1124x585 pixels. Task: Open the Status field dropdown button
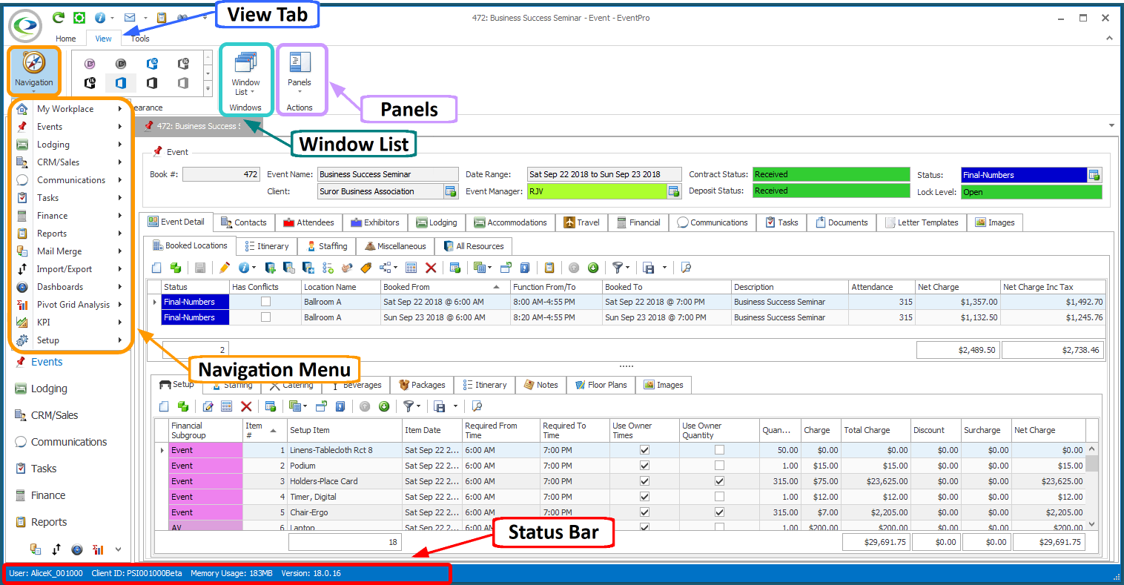(x=1094, y=175)
